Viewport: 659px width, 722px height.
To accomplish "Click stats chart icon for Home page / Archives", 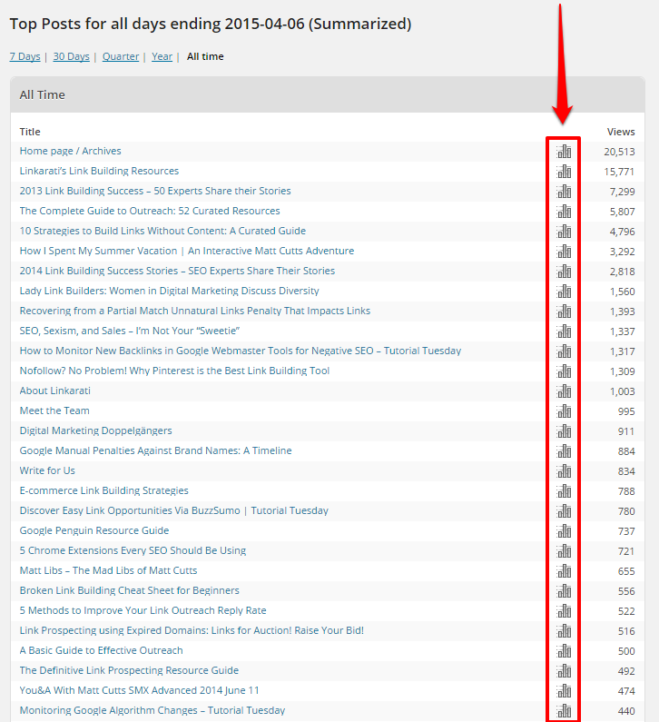I will pyautogui.click(x=564, y=152).
